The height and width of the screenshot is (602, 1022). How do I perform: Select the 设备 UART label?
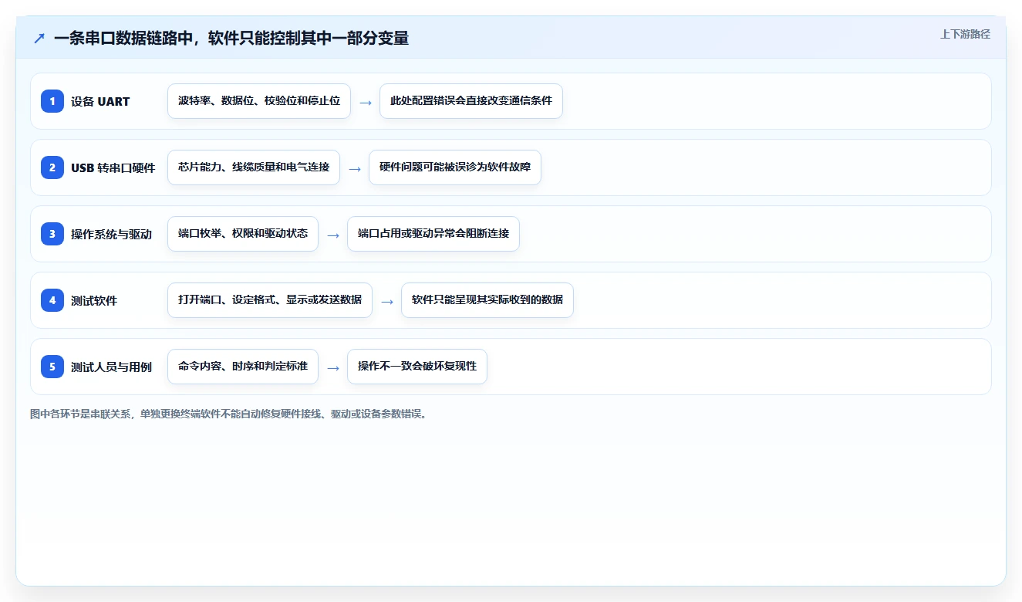100,101
